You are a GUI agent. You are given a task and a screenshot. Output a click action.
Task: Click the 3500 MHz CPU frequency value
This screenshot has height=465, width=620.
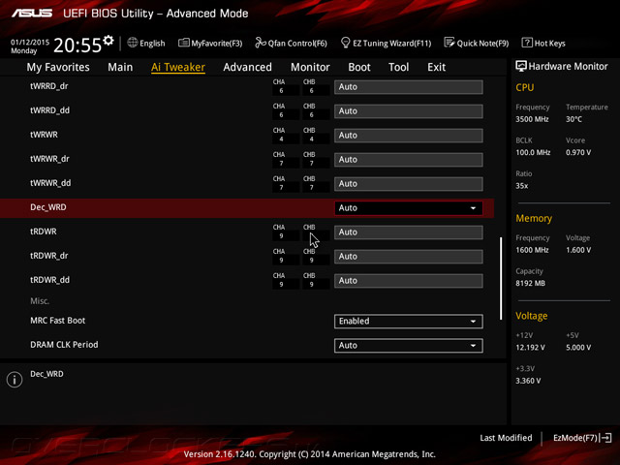point(532,119)
